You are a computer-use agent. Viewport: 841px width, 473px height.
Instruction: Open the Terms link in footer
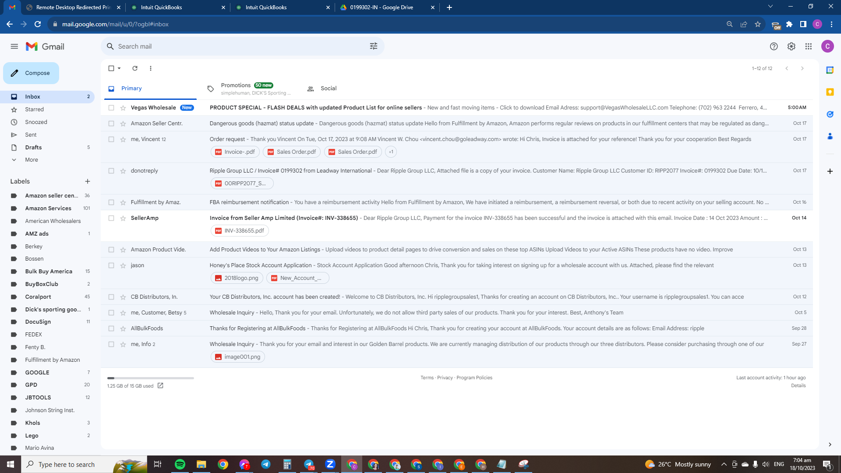pos(427,378)
